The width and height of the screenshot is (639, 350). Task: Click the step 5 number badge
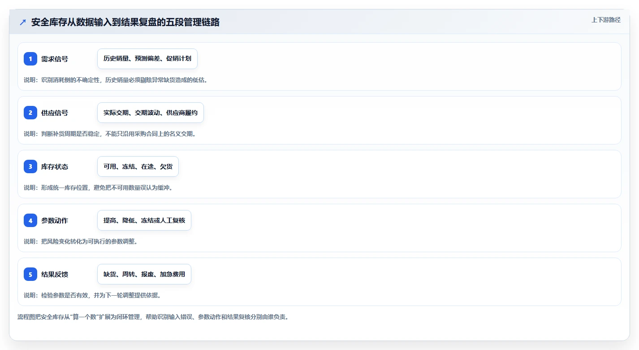tap(30, 274)
